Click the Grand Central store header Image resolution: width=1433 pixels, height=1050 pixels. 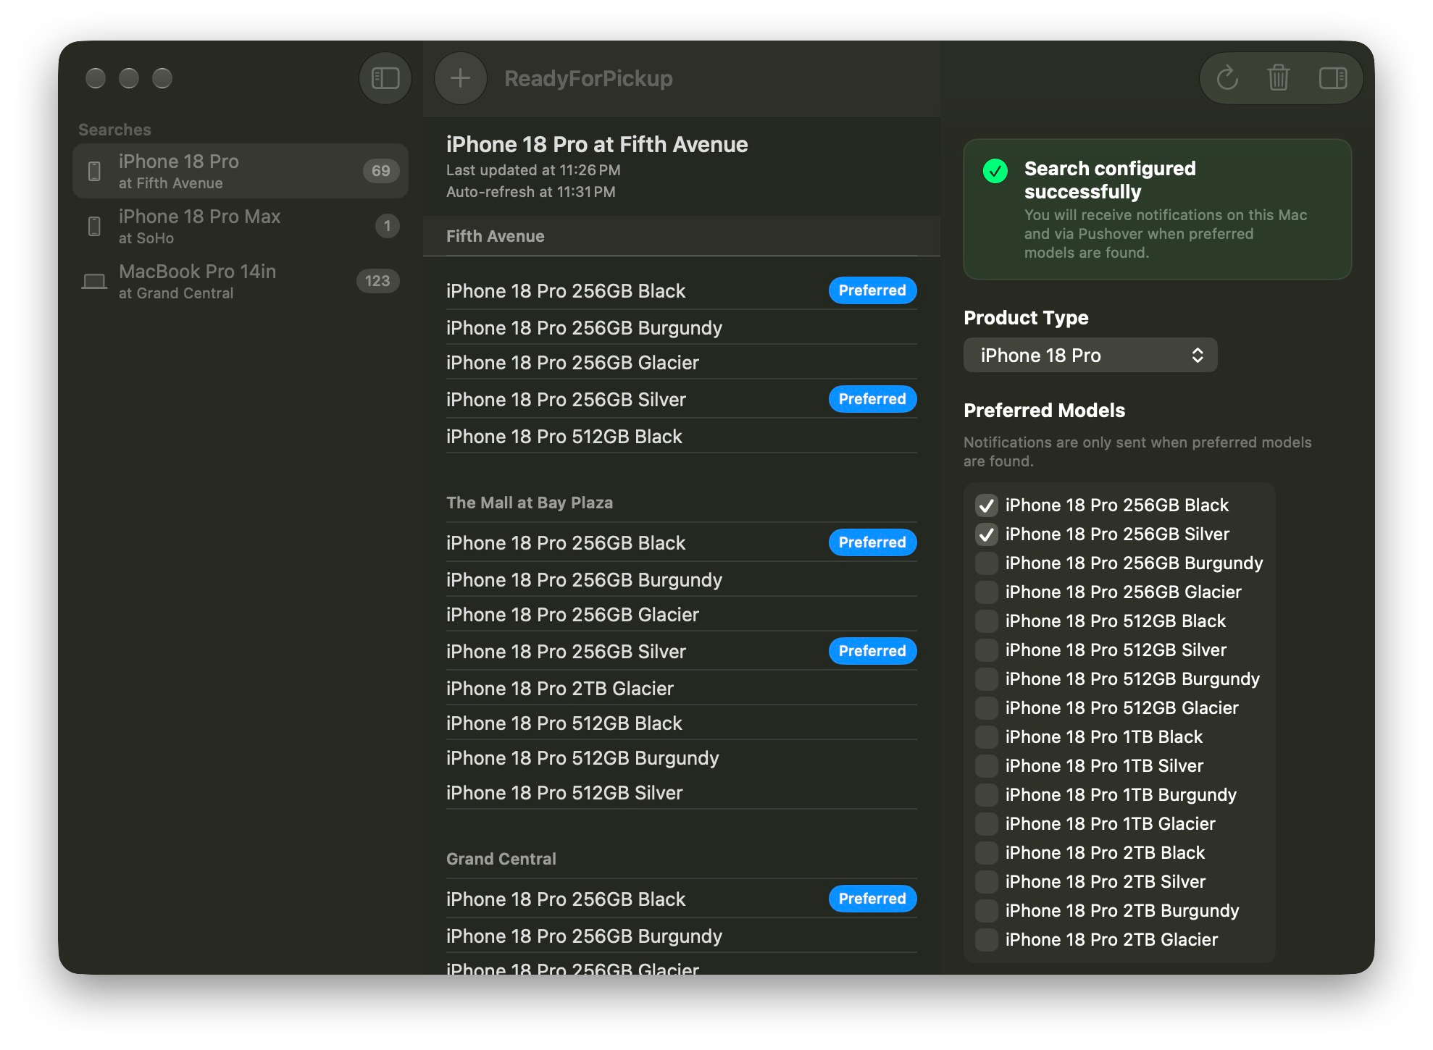pyautogui.click(x=501, y=859)
